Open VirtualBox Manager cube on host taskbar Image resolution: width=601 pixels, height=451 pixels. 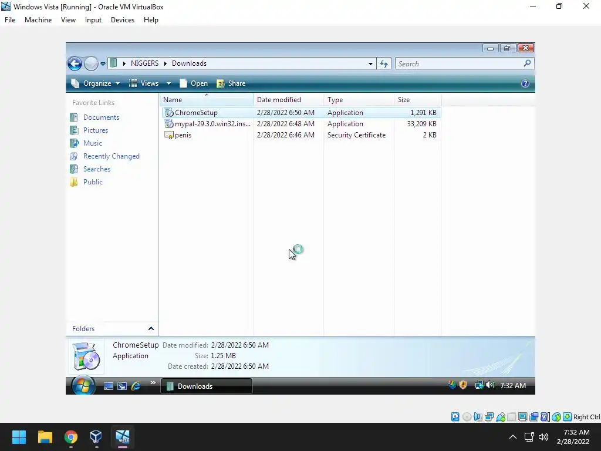[x=96, y=437]
